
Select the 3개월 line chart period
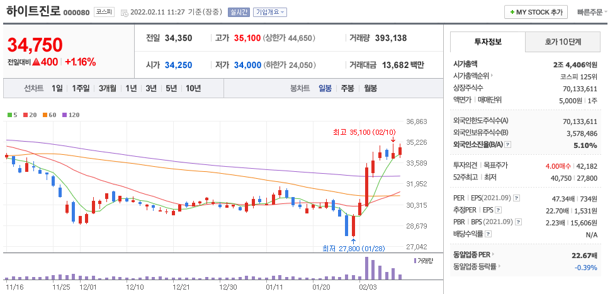(x=108, y=88)
